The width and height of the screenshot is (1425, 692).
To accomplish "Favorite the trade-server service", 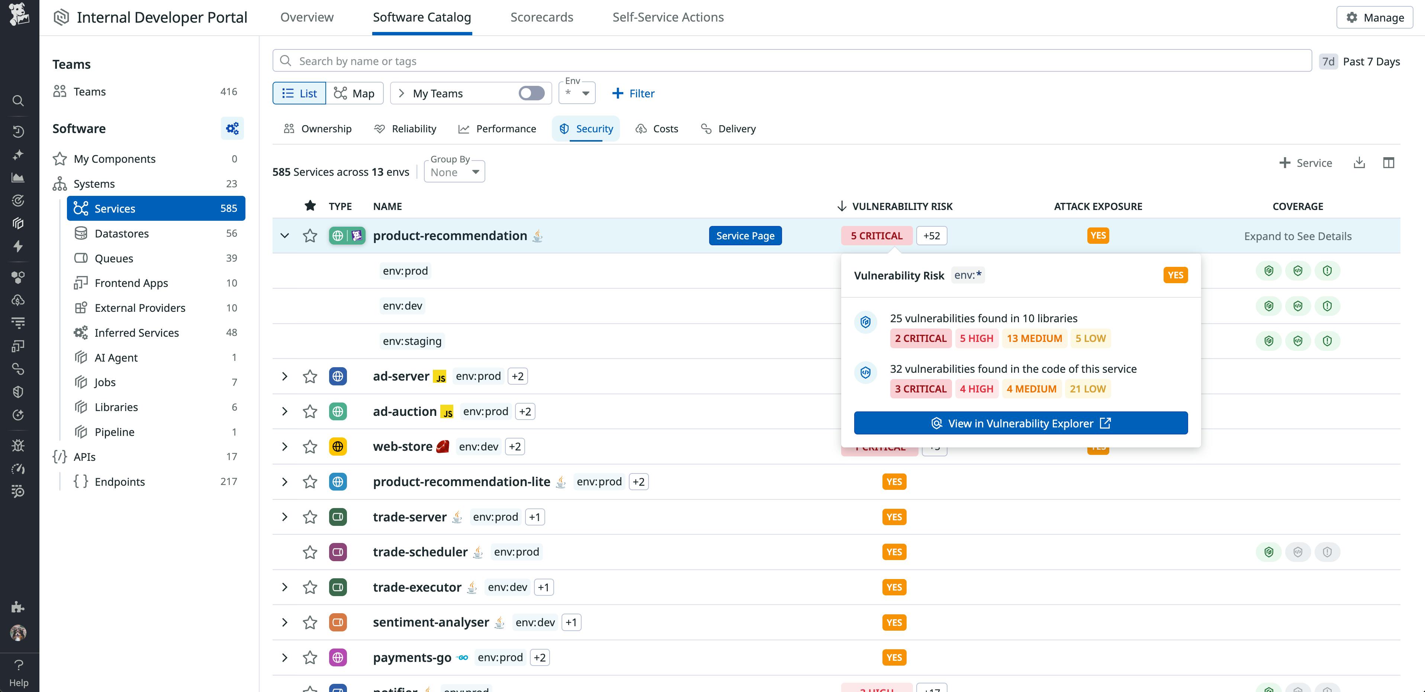I will coord(310,517).
